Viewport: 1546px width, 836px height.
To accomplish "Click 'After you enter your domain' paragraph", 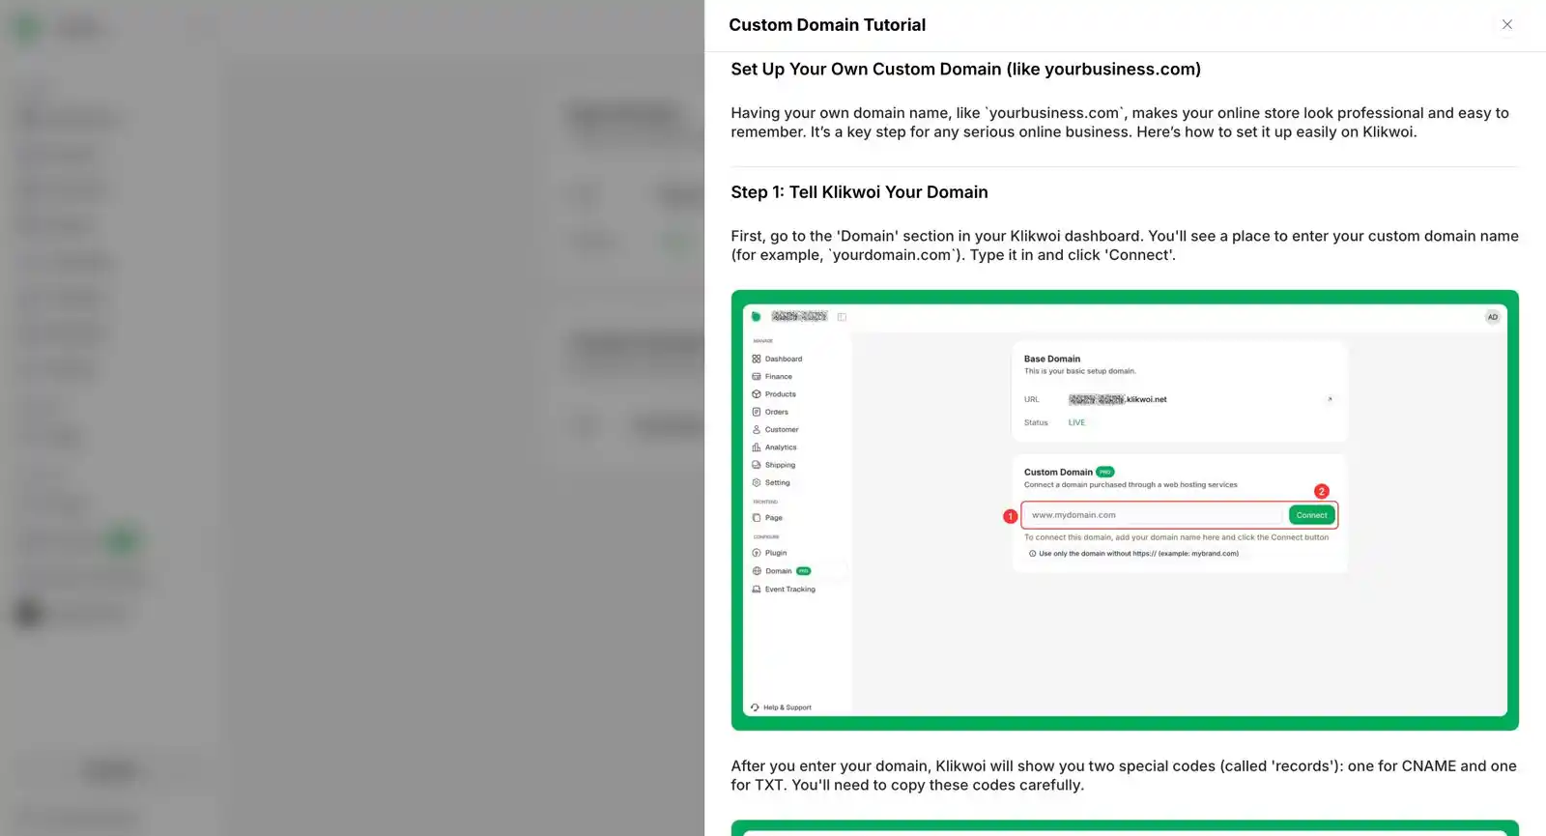I will (1124, 775).
